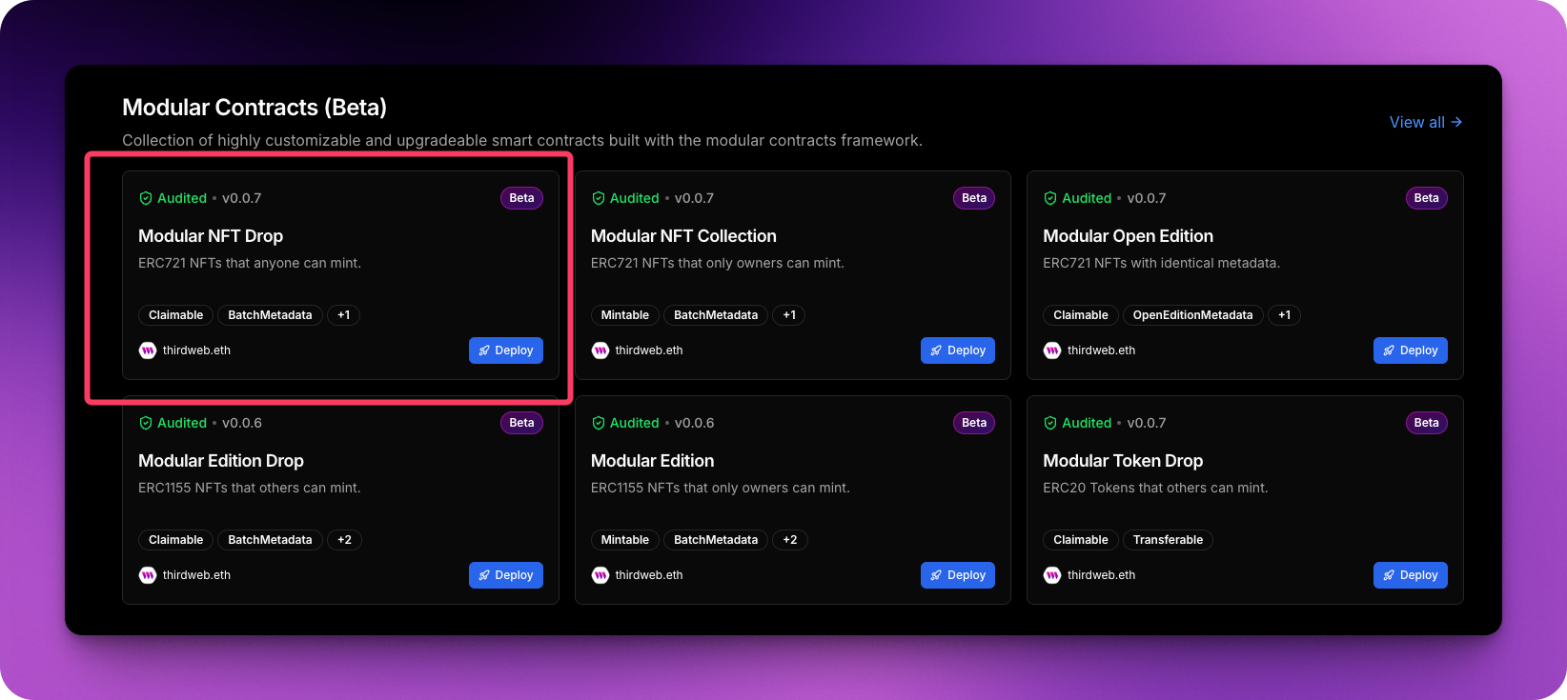Click the Mintable tag on Modular NFT Collection

[625, 315]
